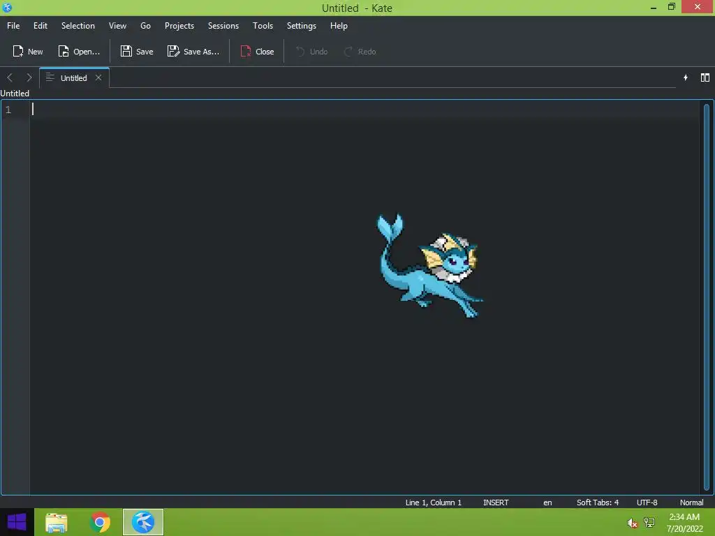Screen dimensions: 715x536
Task: Click the split view icon
Action: [x=705, y=77]
